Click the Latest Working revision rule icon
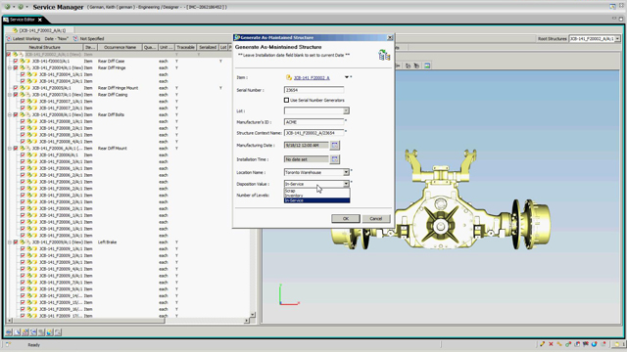 coord(9,39)
